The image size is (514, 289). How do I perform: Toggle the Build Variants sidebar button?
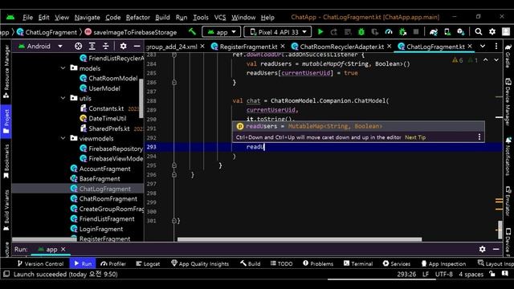pyautogui.click(x=6, y=210)
